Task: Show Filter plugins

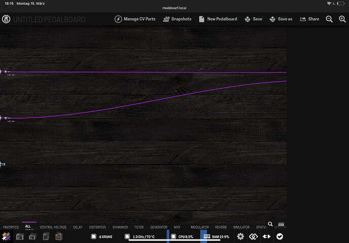Action: pos(139,227)
